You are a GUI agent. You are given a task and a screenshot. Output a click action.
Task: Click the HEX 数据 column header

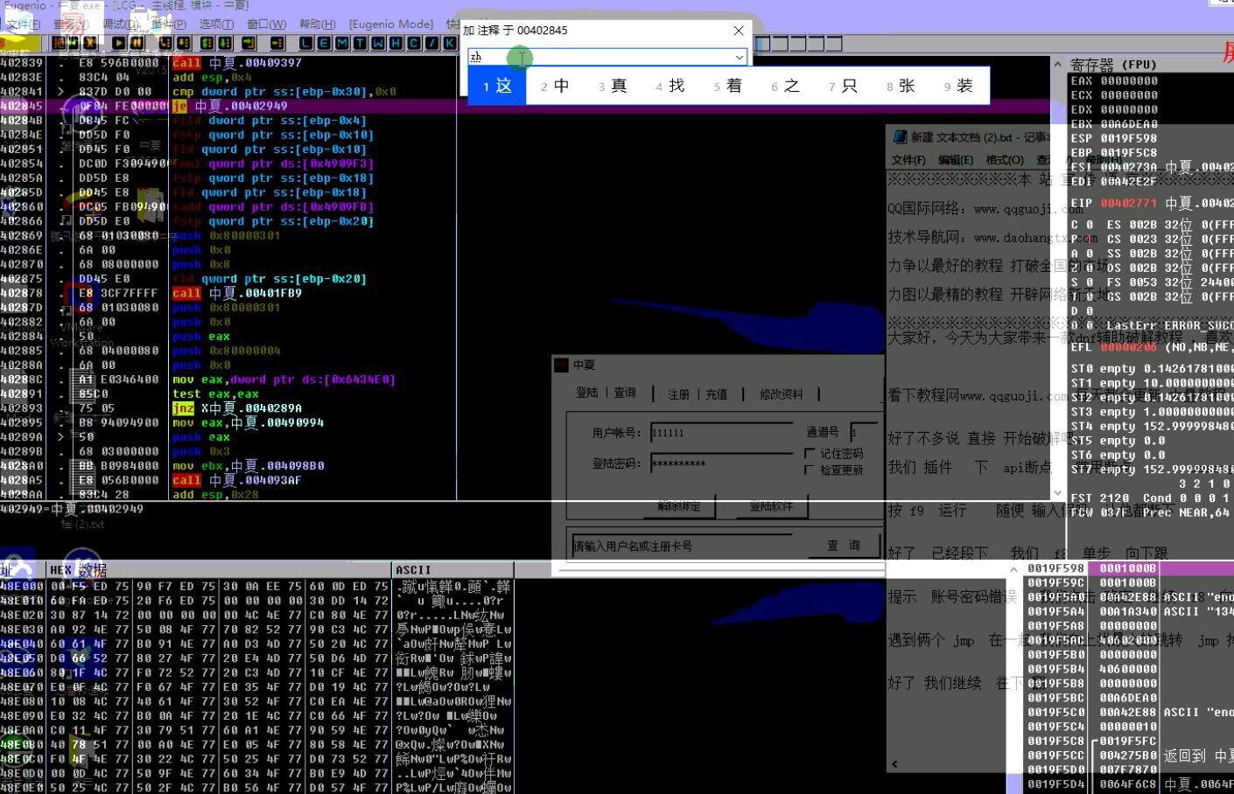[x=219, y=569]
